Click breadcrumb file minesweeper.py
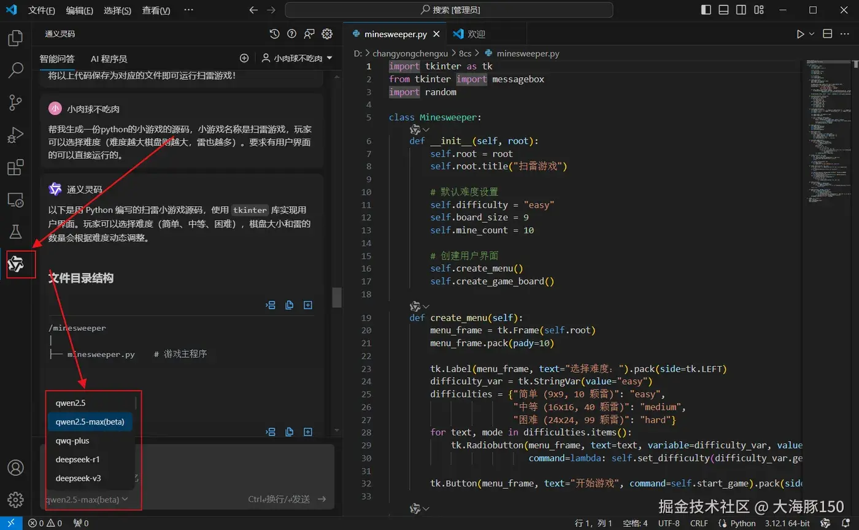 click(528, 53)
